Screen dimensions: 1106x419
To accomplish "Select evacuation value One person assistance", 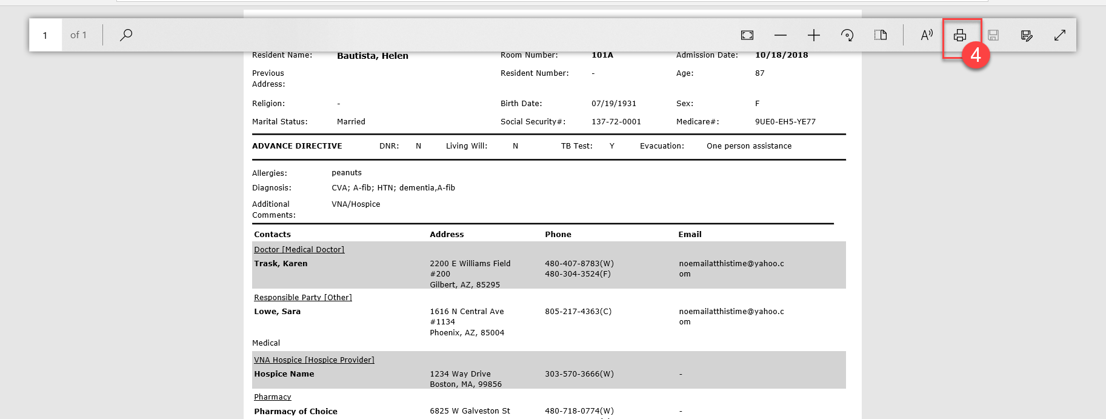I will tap(748, 146).
